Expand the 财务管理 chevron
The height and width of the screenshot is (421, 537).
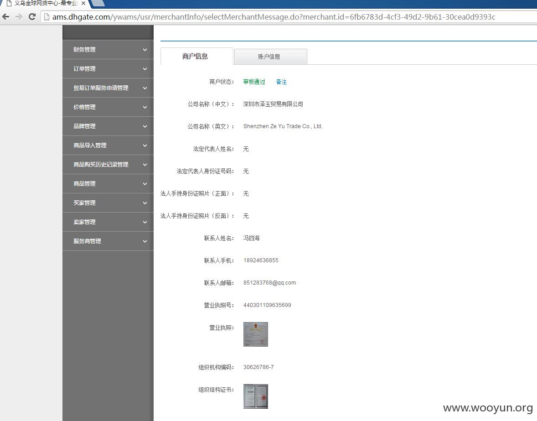pos(145,50)
